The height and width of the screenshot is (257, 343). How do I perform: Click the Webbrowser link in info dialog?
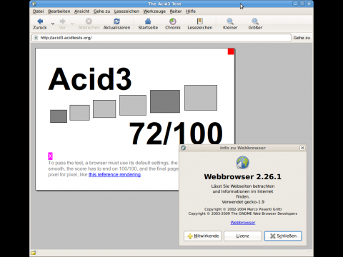click(243, 223)
